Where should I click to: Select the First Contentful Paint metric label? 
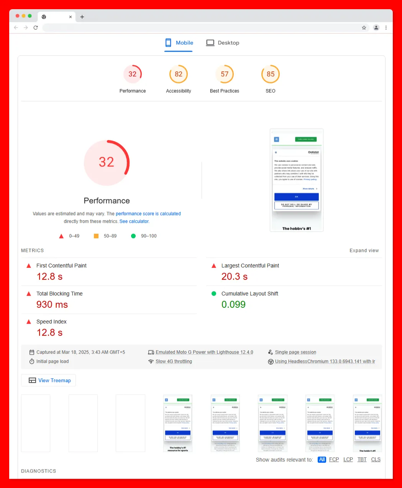point(61,265)
